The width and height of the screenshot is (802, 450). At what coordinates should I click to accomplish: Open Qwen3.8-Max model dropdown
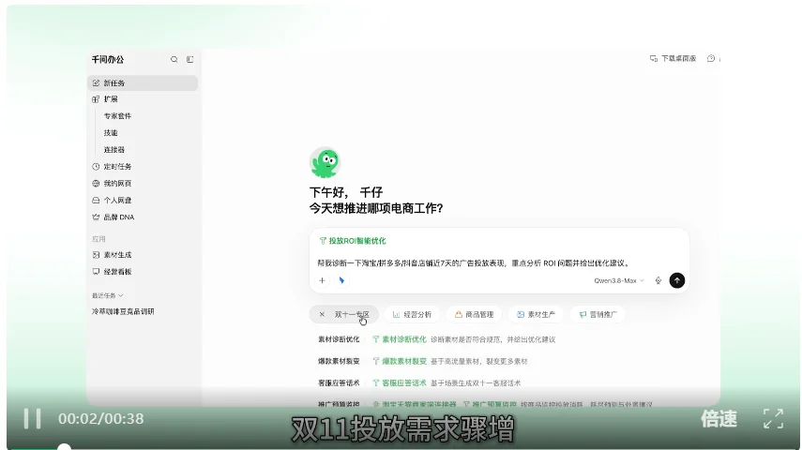[x=619, y=280]
